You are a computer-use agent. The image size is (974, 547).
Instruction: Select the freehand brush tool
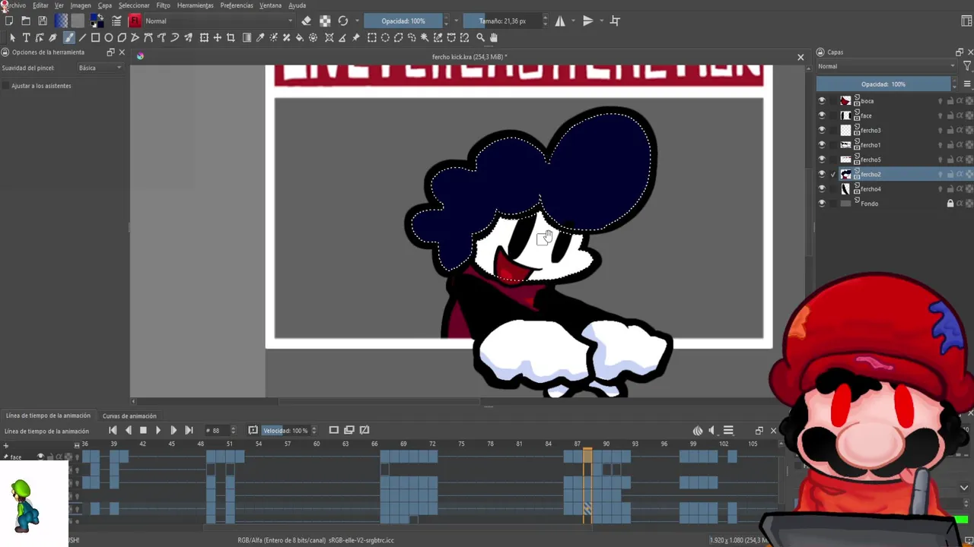point(68,37)
